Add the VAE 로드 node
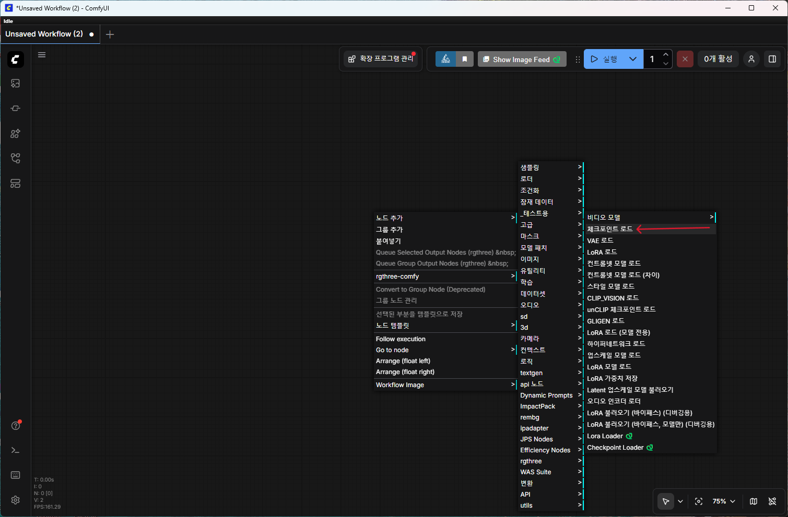Image resolution: width=788 pixels, height=517 pixels. 650,241
